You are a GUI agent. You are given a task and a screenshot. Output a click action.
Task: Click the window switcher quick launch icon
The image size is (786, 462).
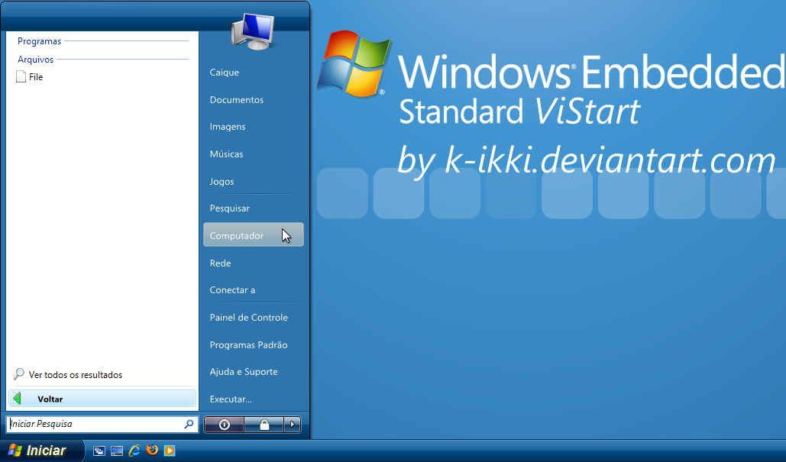(99, 451)
